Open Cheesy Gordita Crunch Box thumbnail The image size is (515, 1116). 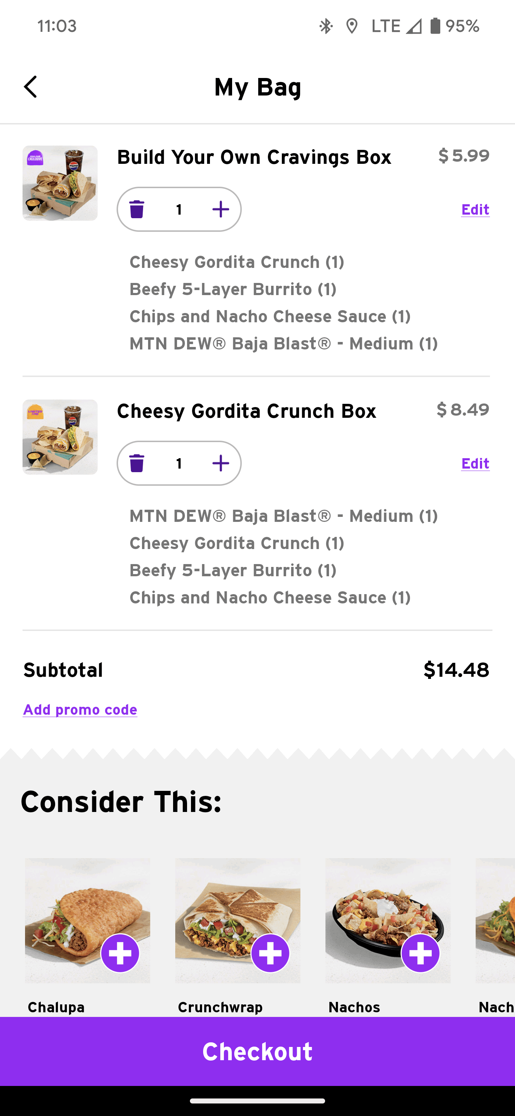pos(60,437)
